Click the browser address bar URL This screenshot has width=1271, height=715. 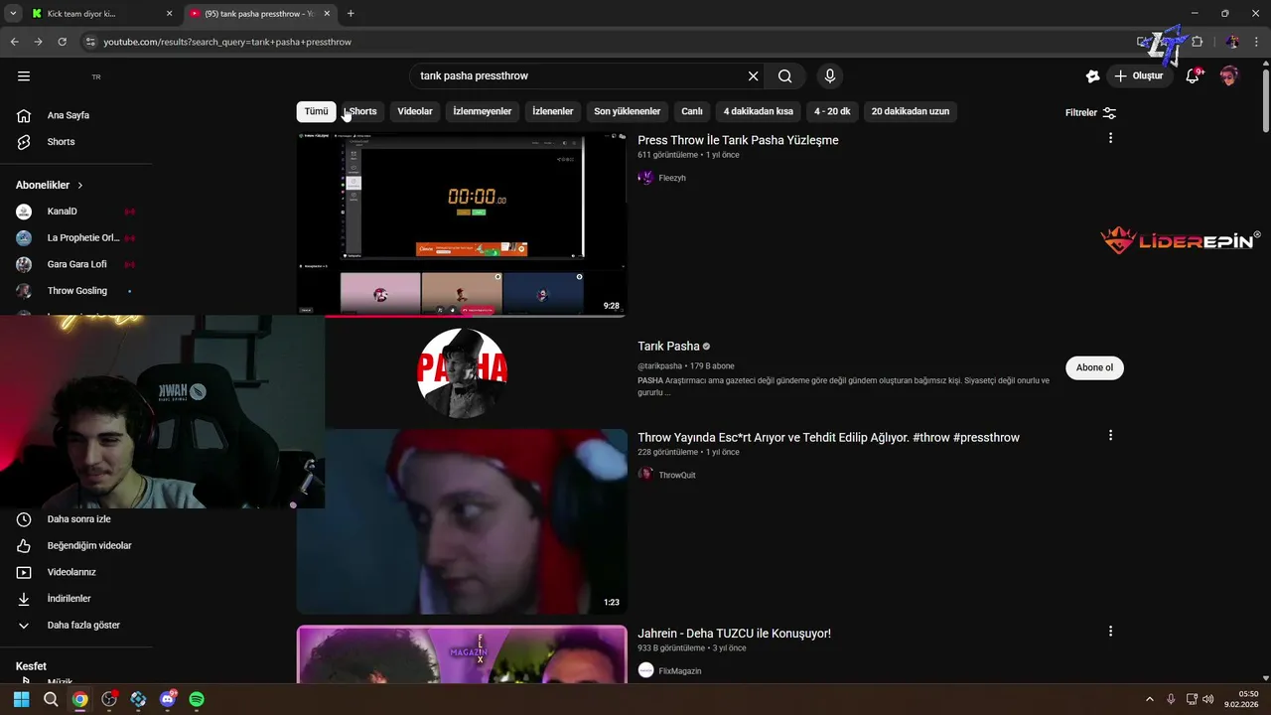tap(227, 42)
